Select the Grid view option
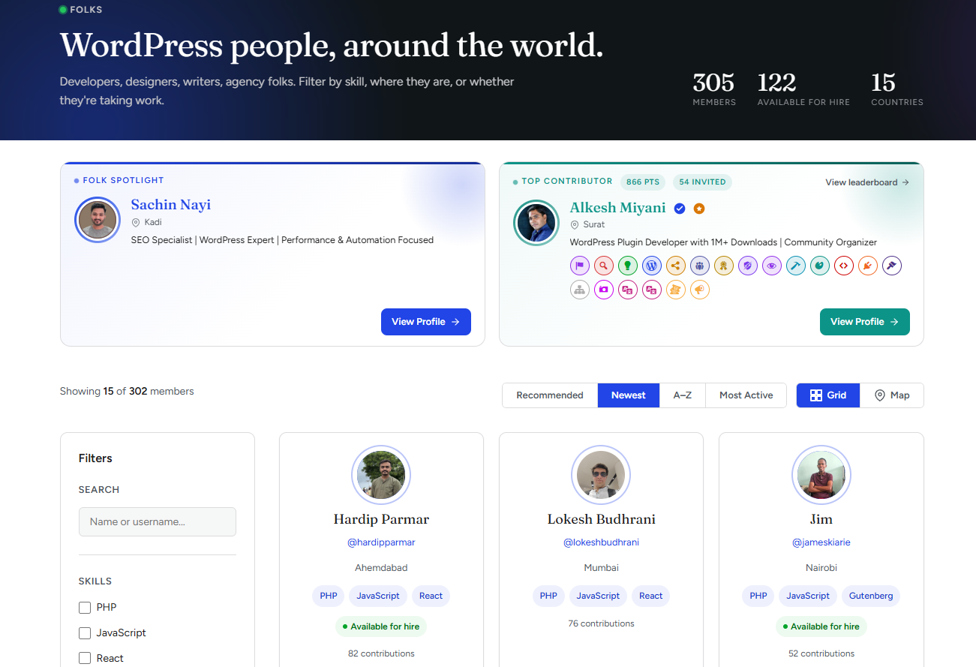The height and width of the screenshot is (667, 976). (x=828, y=395)
